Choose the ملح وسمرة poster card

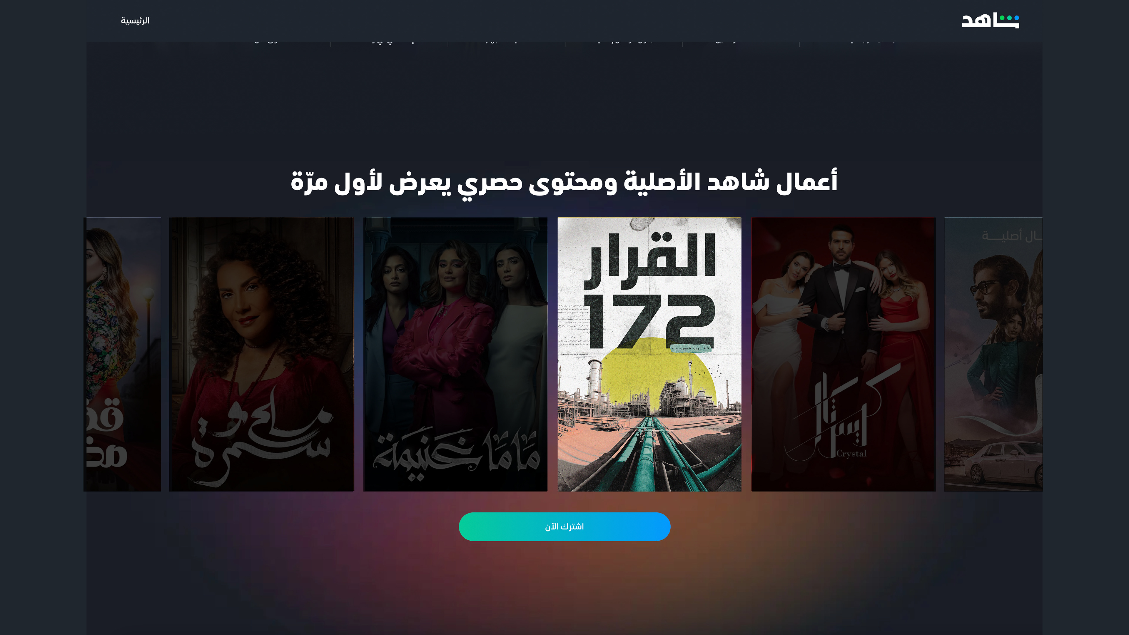click(261, 354)
